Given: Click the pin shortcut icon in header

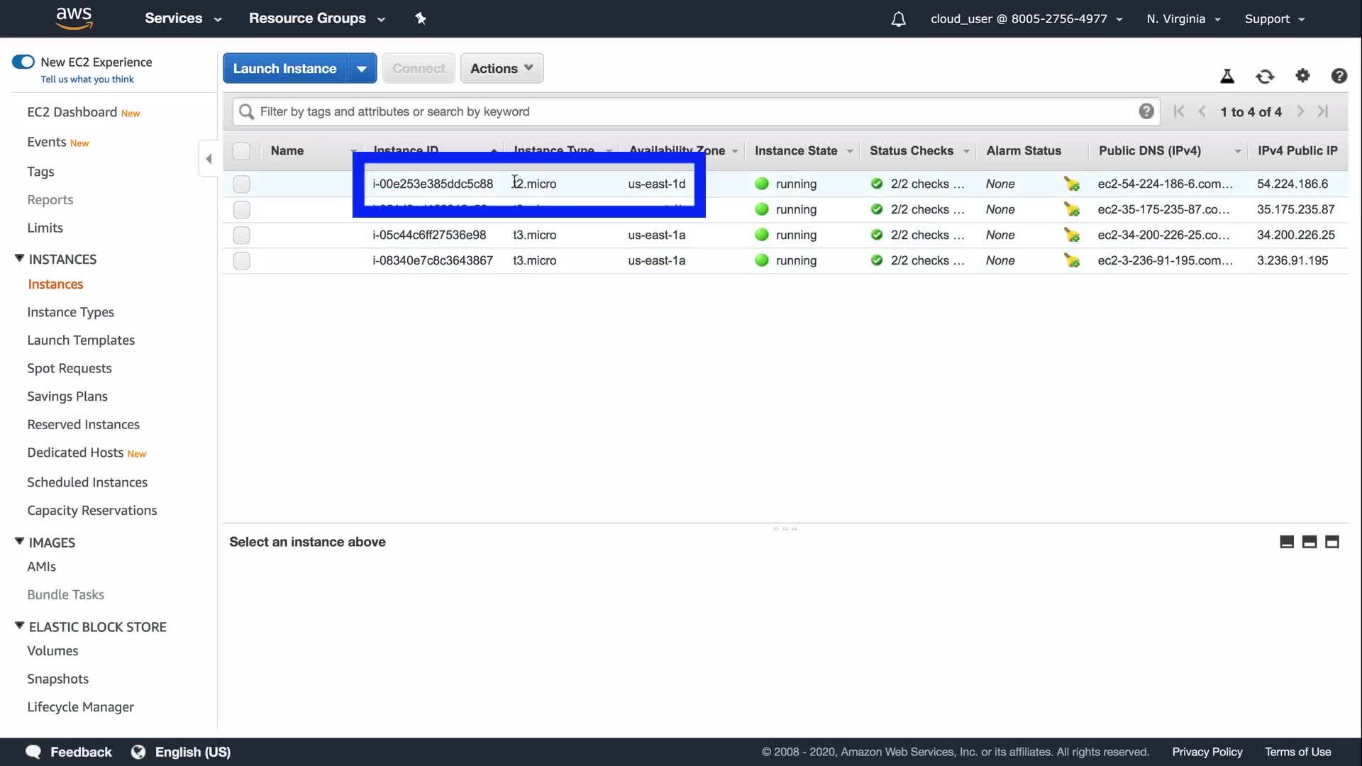Looking at the screenshot, I should tap(421, 18).
